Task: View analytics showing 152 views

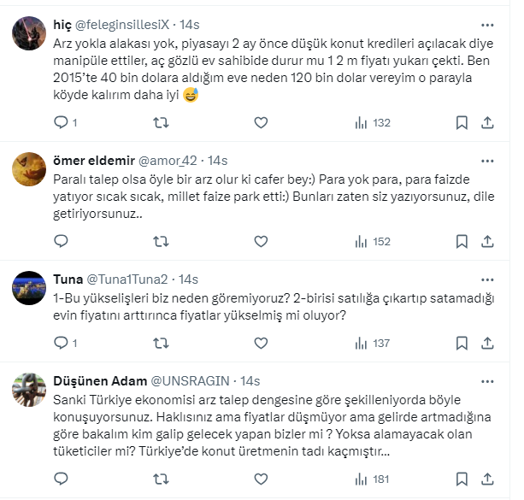Action: click(x=372, y=242)
